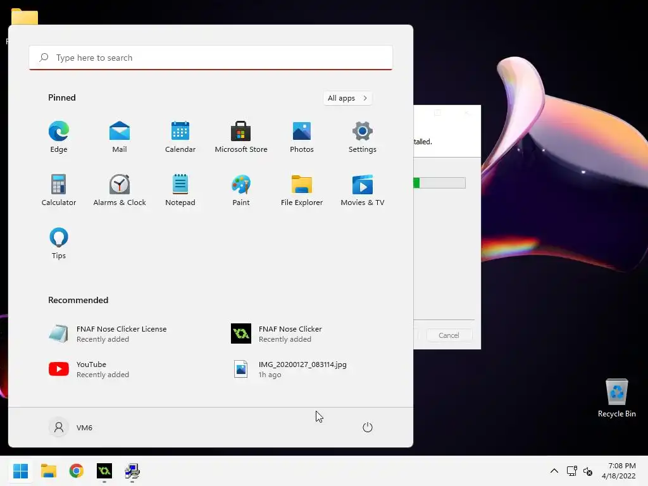Open network status in system tray
Image resolution: width=648 pixels, height=486 pixels.
(x=572, y=471)
